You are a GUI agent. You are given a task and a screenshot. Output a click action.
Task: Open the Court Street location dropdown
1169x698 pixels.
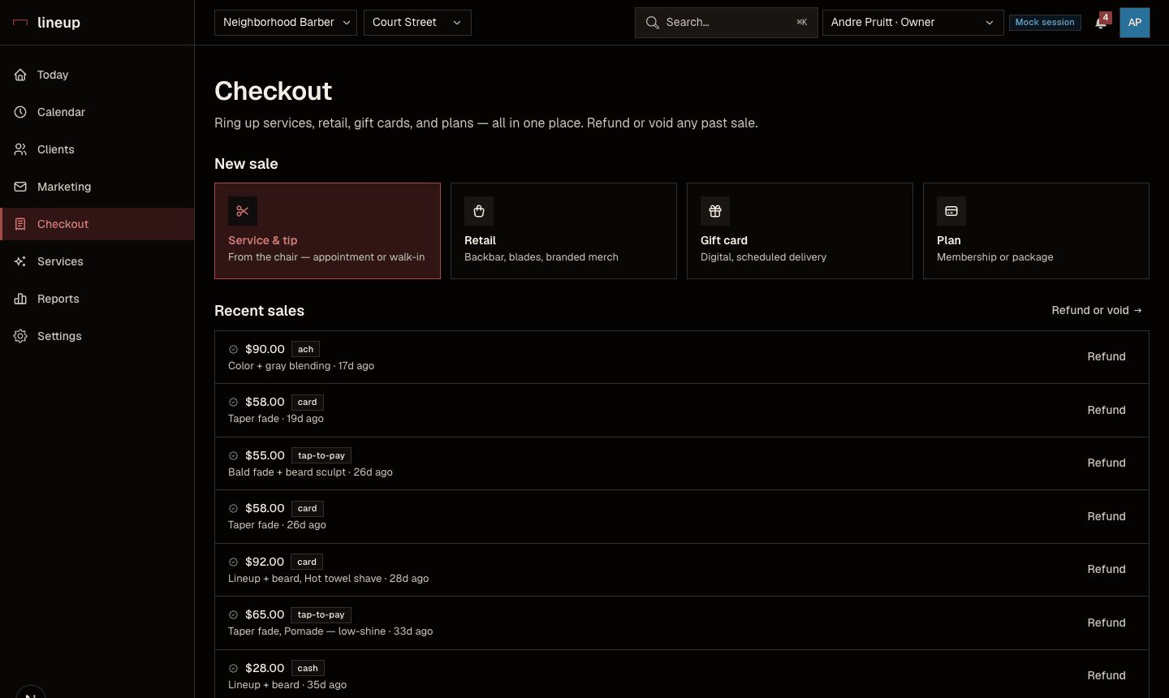pyautogui.click(x=417, y=23)
